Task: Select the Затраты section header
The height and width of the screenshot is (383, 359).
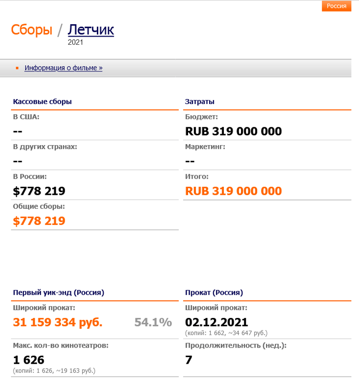Action: pyautogui.click(x=199, y=102)
